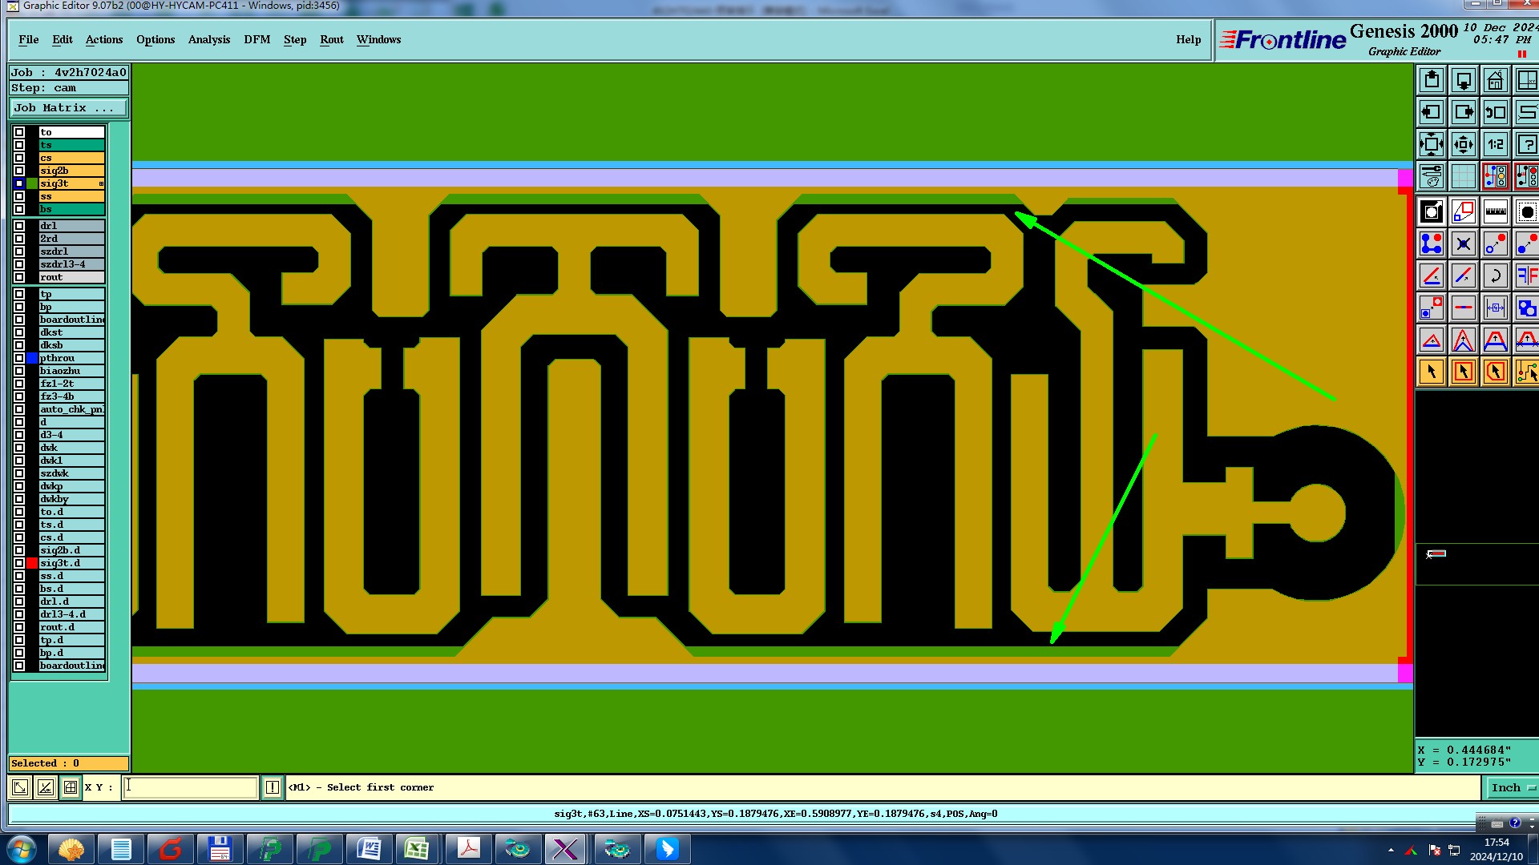Open the Analysis menu

pyautogui.click(x=208, y=39)
